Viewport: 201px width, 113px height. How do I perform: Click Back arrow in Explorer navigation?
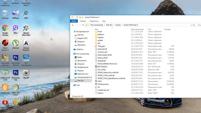(73, 25)
